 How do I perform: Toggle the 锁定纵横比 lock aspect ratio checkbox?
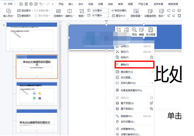tap(113, 11)
